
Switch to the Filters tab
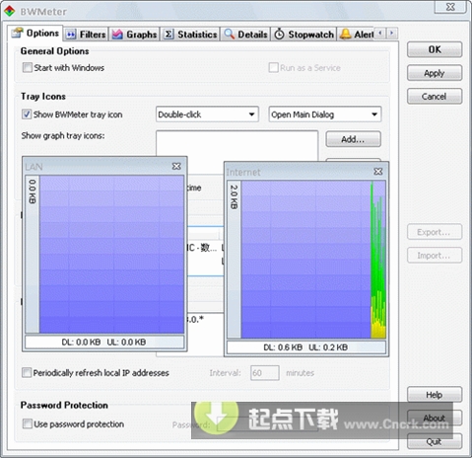point(86,35)
